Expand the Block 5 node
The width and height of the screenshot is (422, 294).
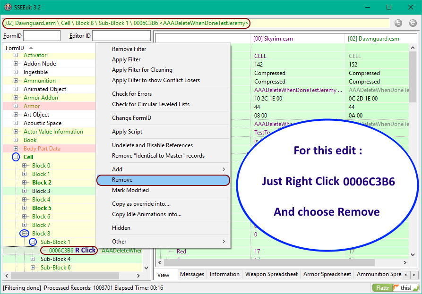tap(25, 208)
